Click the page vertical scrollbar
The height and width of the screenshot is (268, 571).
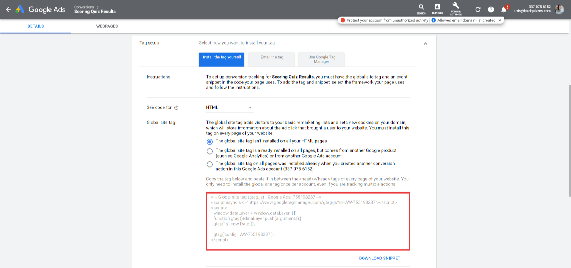pos(570,141)
